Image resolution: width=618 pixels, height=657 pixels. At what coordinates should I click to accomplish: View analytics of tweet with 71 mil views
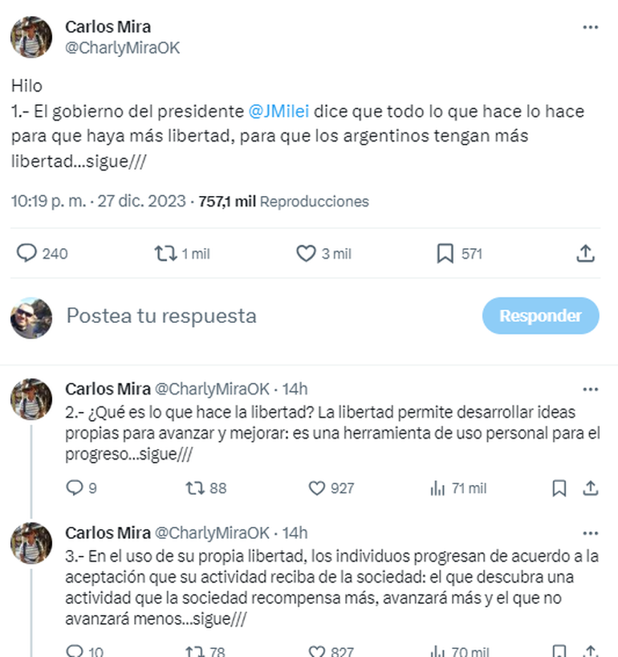point(437,488)
